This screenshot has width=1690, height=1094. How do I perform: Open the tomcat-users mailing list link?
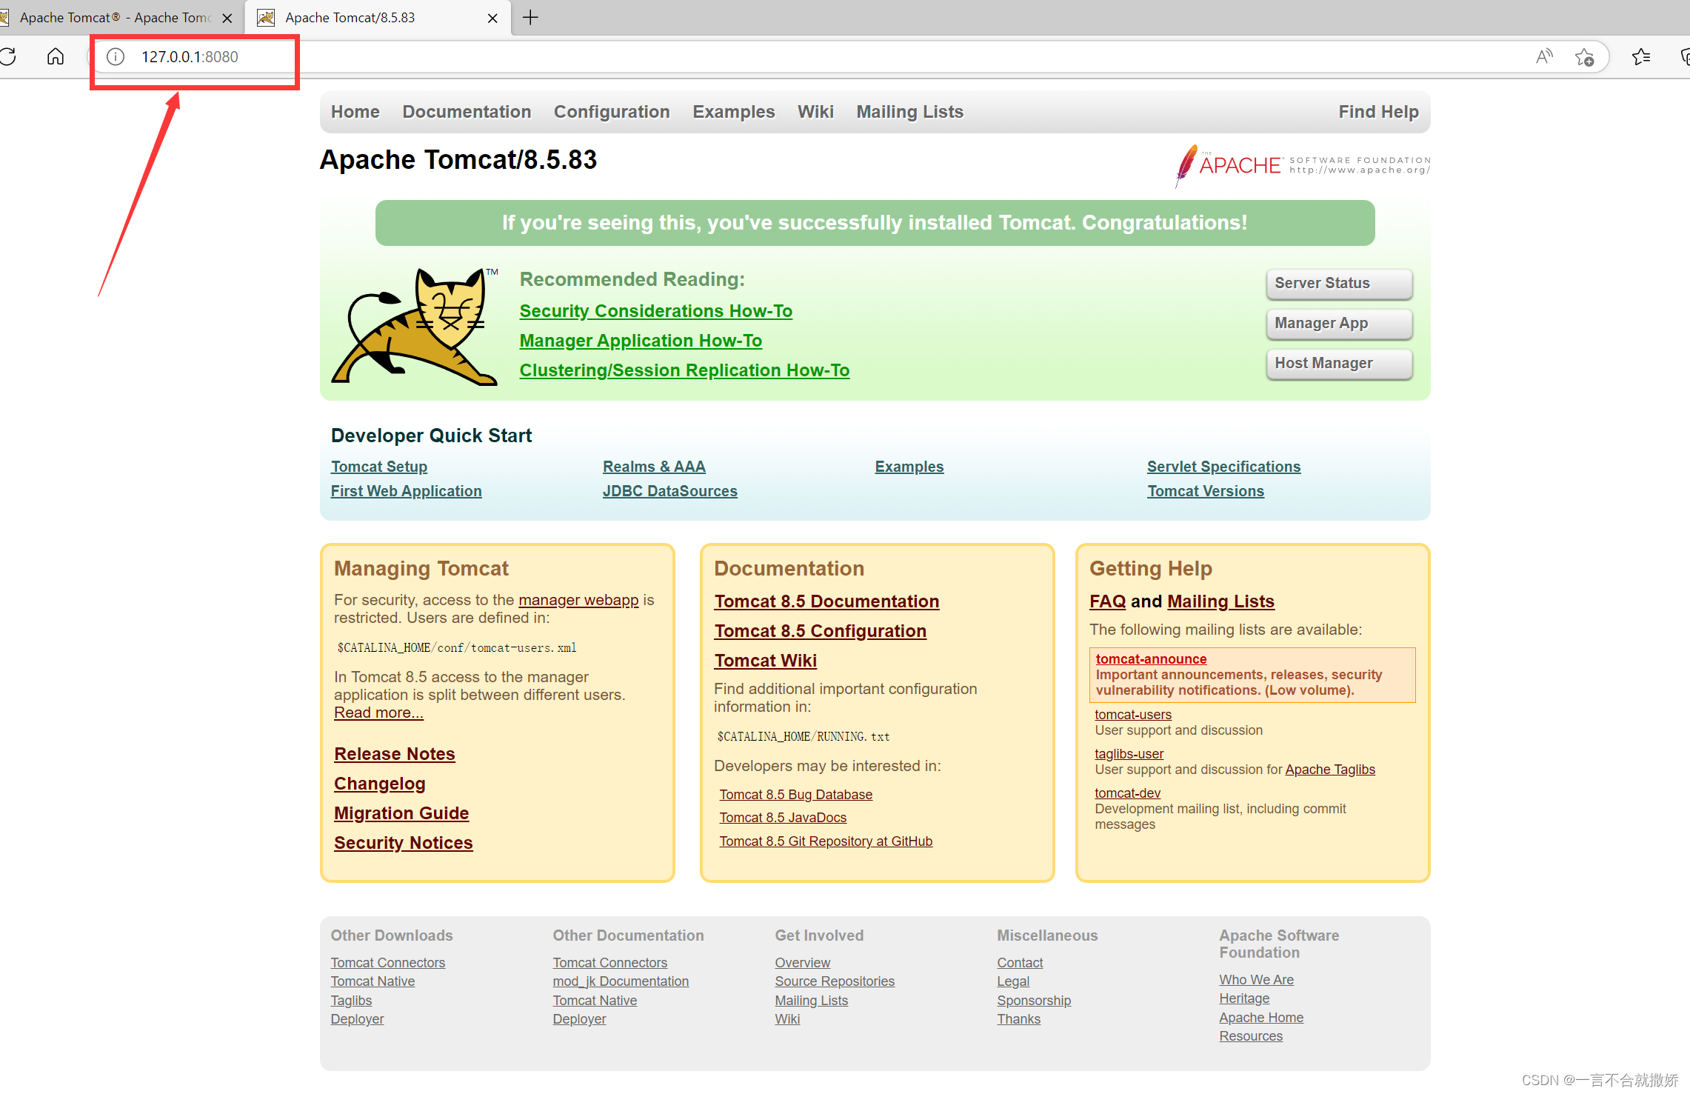(x=1133, y=715)
